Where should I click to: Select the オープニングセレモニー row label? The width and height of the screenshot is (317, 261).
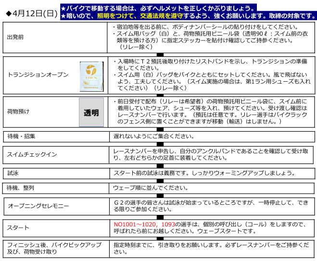[x=38, y=206]
